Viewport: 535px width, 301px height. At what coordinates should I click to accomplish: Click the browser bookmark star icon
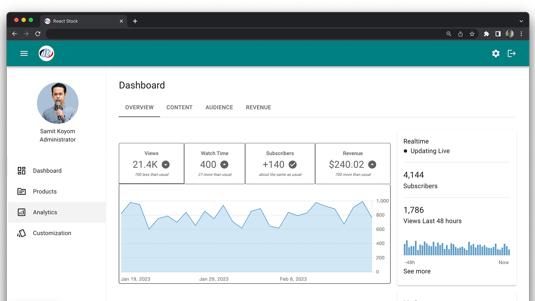(472, 34)
